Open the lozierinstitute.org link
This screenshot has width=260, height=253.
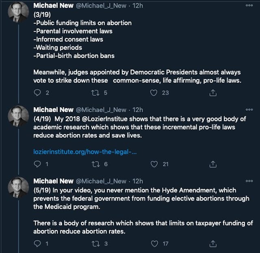point(85,152)
